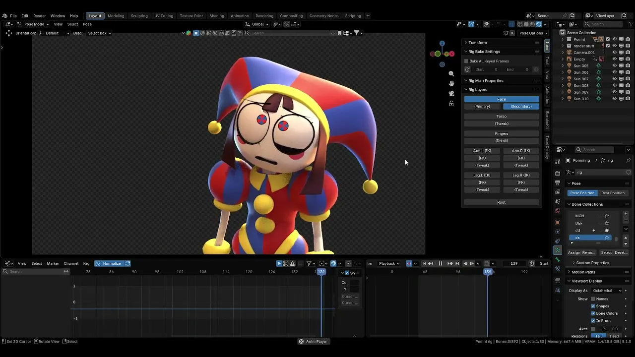Expand the Custom Properties section
The image size is (635, 357).
coord(592,263)
